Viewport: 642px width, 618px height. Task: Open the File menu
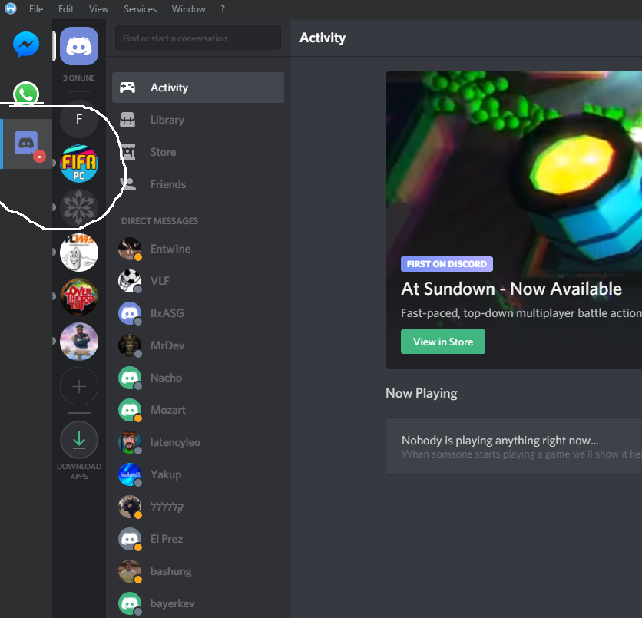36,8
